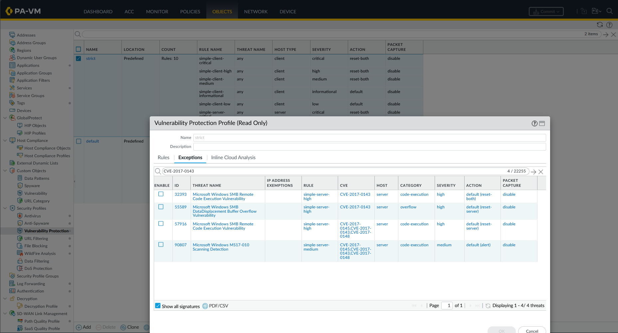Click the Log Forwarding icon

(12, 283)
